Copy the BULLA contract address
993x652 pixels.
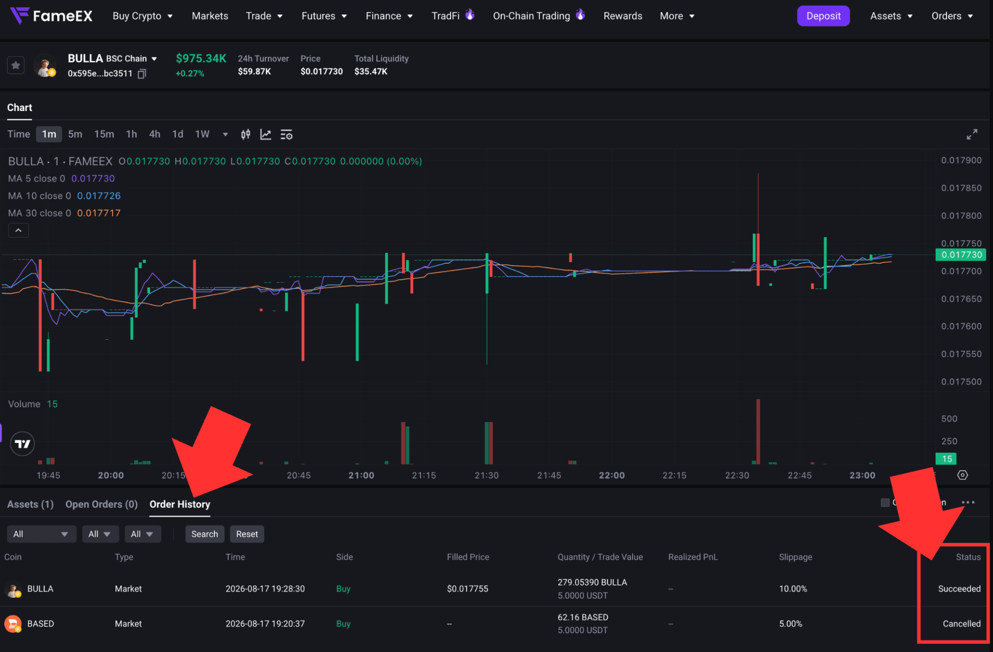[142, 74]
